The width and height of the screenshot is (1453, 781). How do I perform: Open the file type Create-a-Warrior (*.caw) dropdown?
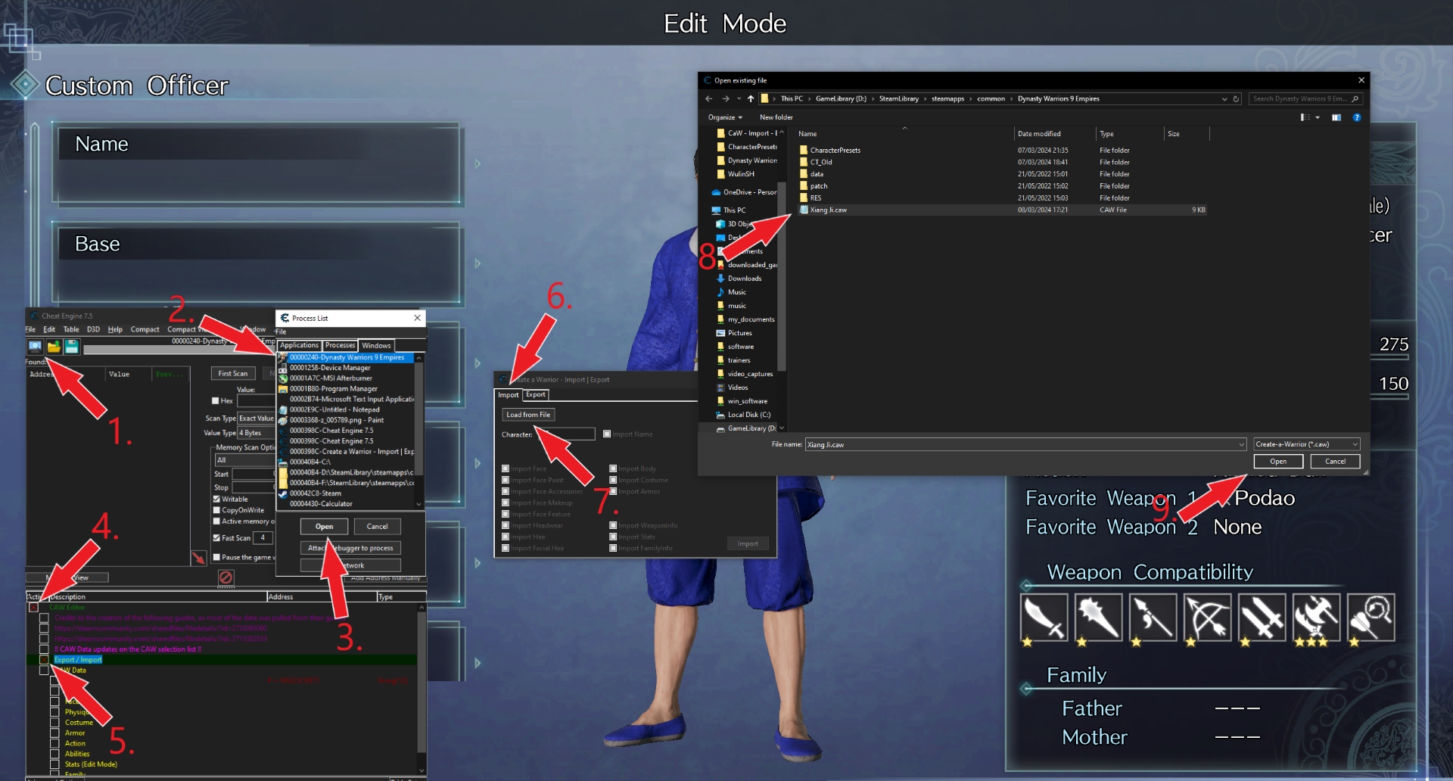(1307, 444)
